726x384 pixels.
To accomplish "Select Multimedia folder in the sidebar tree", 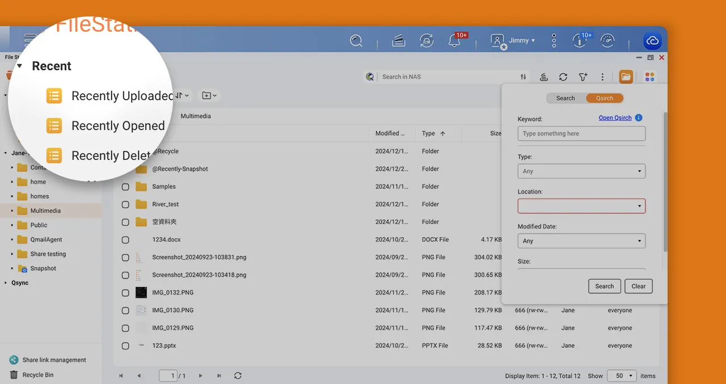I will [45, 210].
